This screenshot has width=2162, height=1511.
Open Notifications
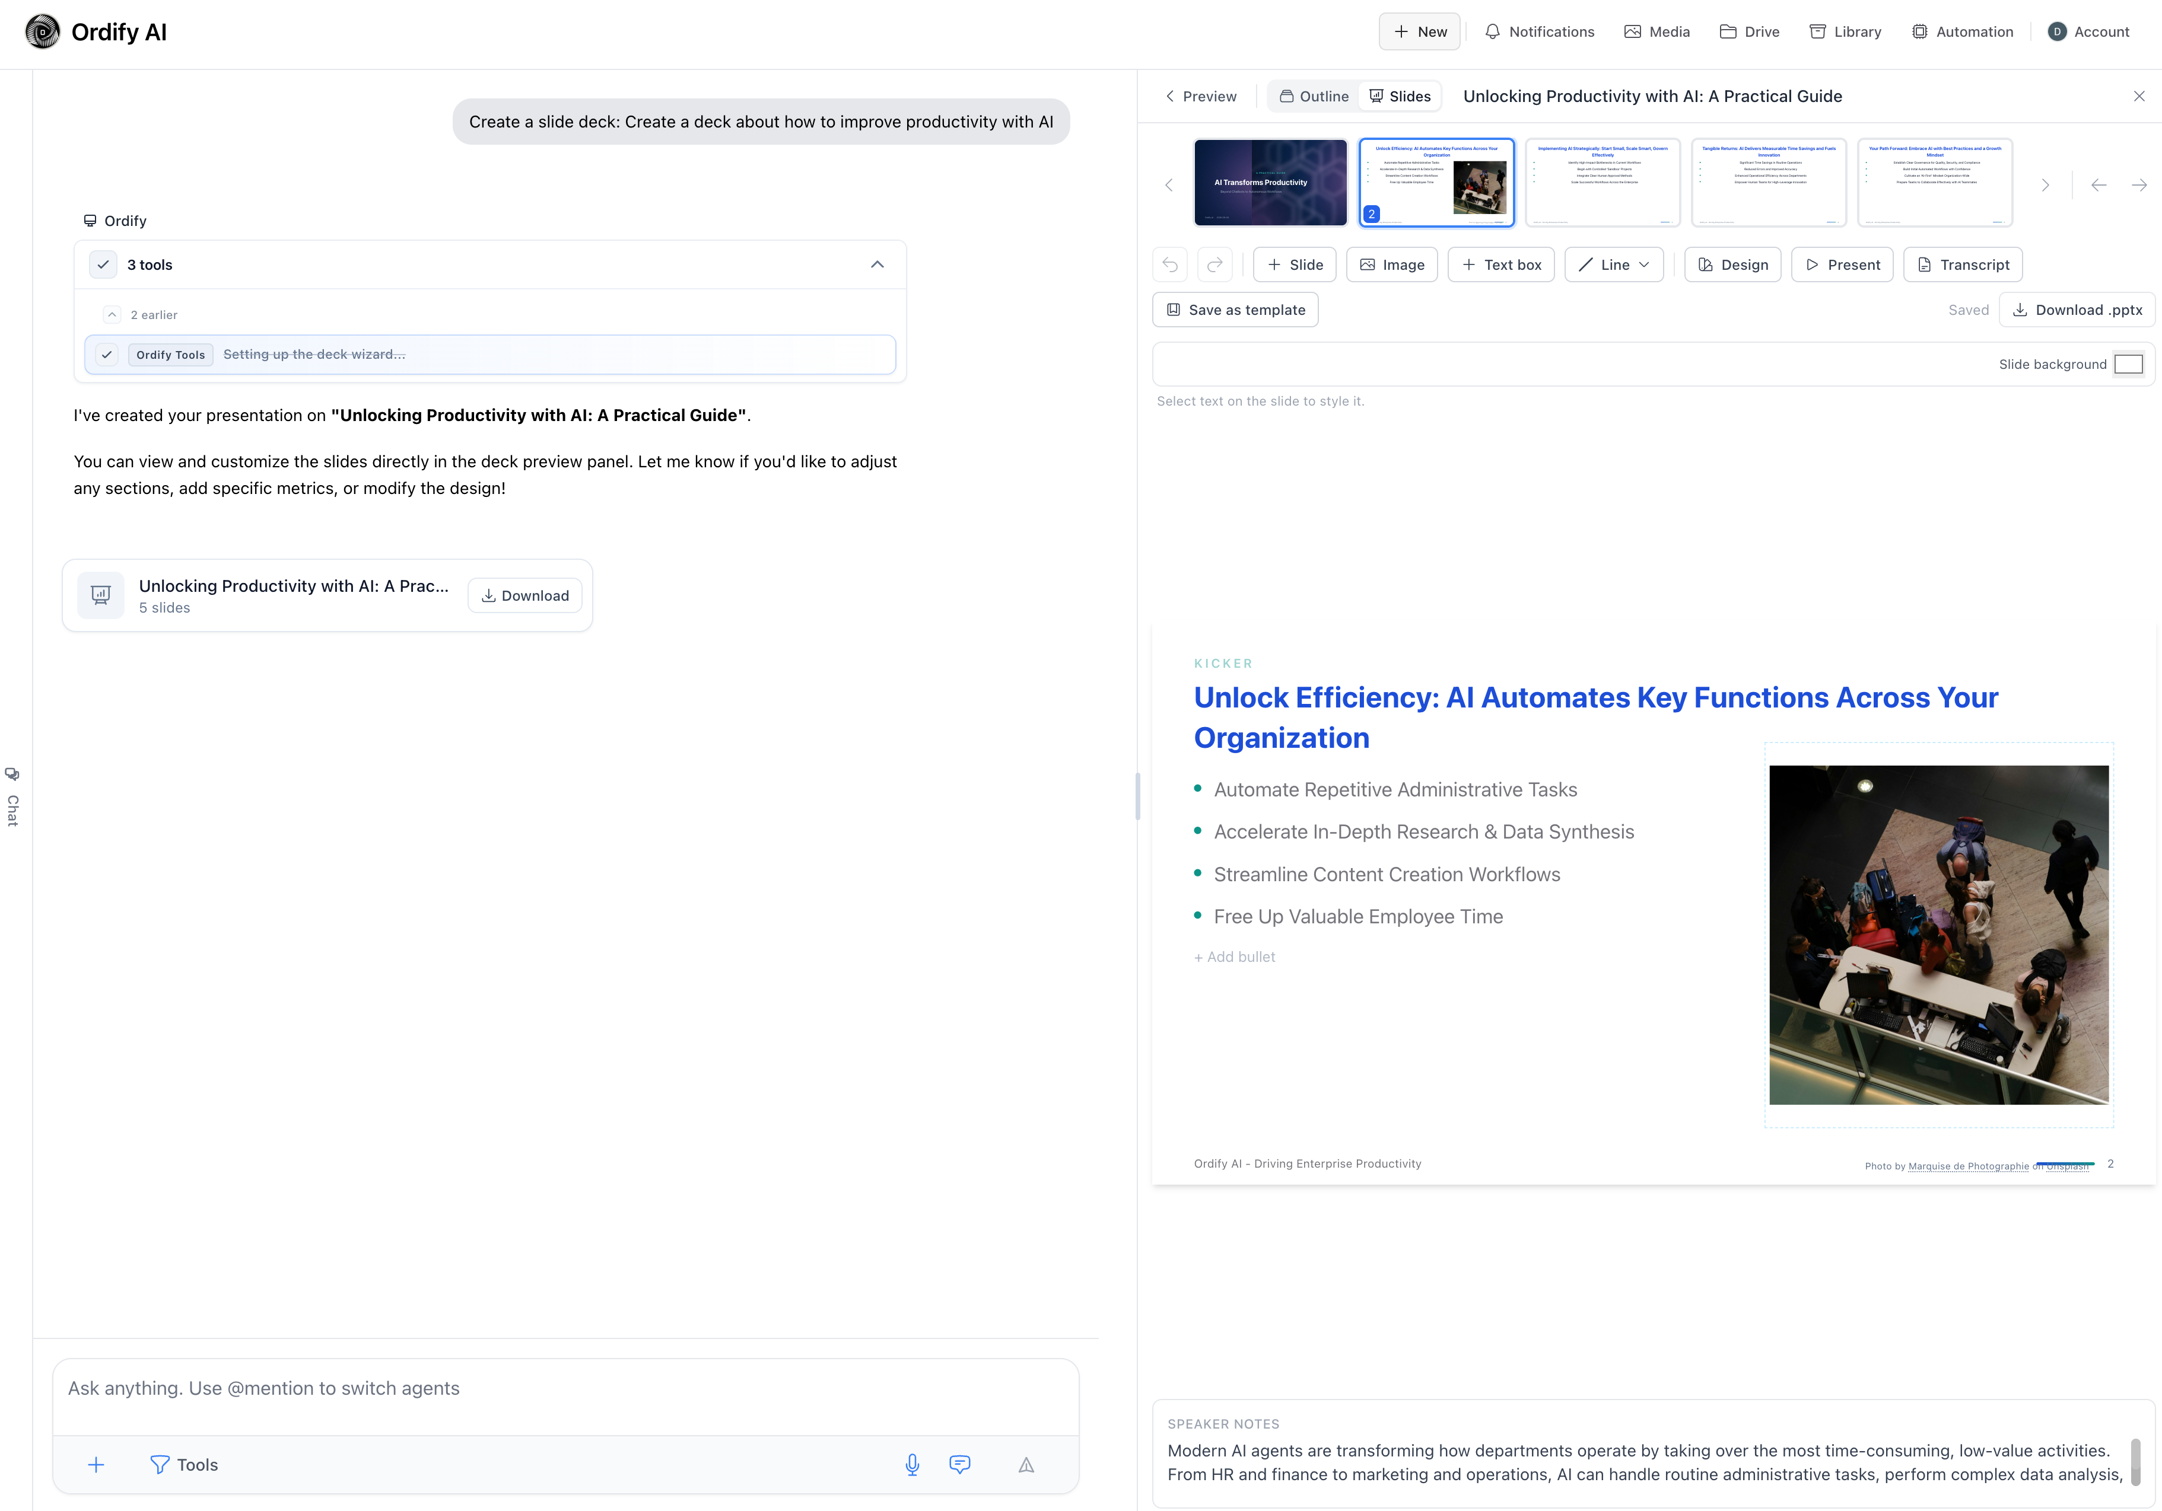pos(1540,32)
